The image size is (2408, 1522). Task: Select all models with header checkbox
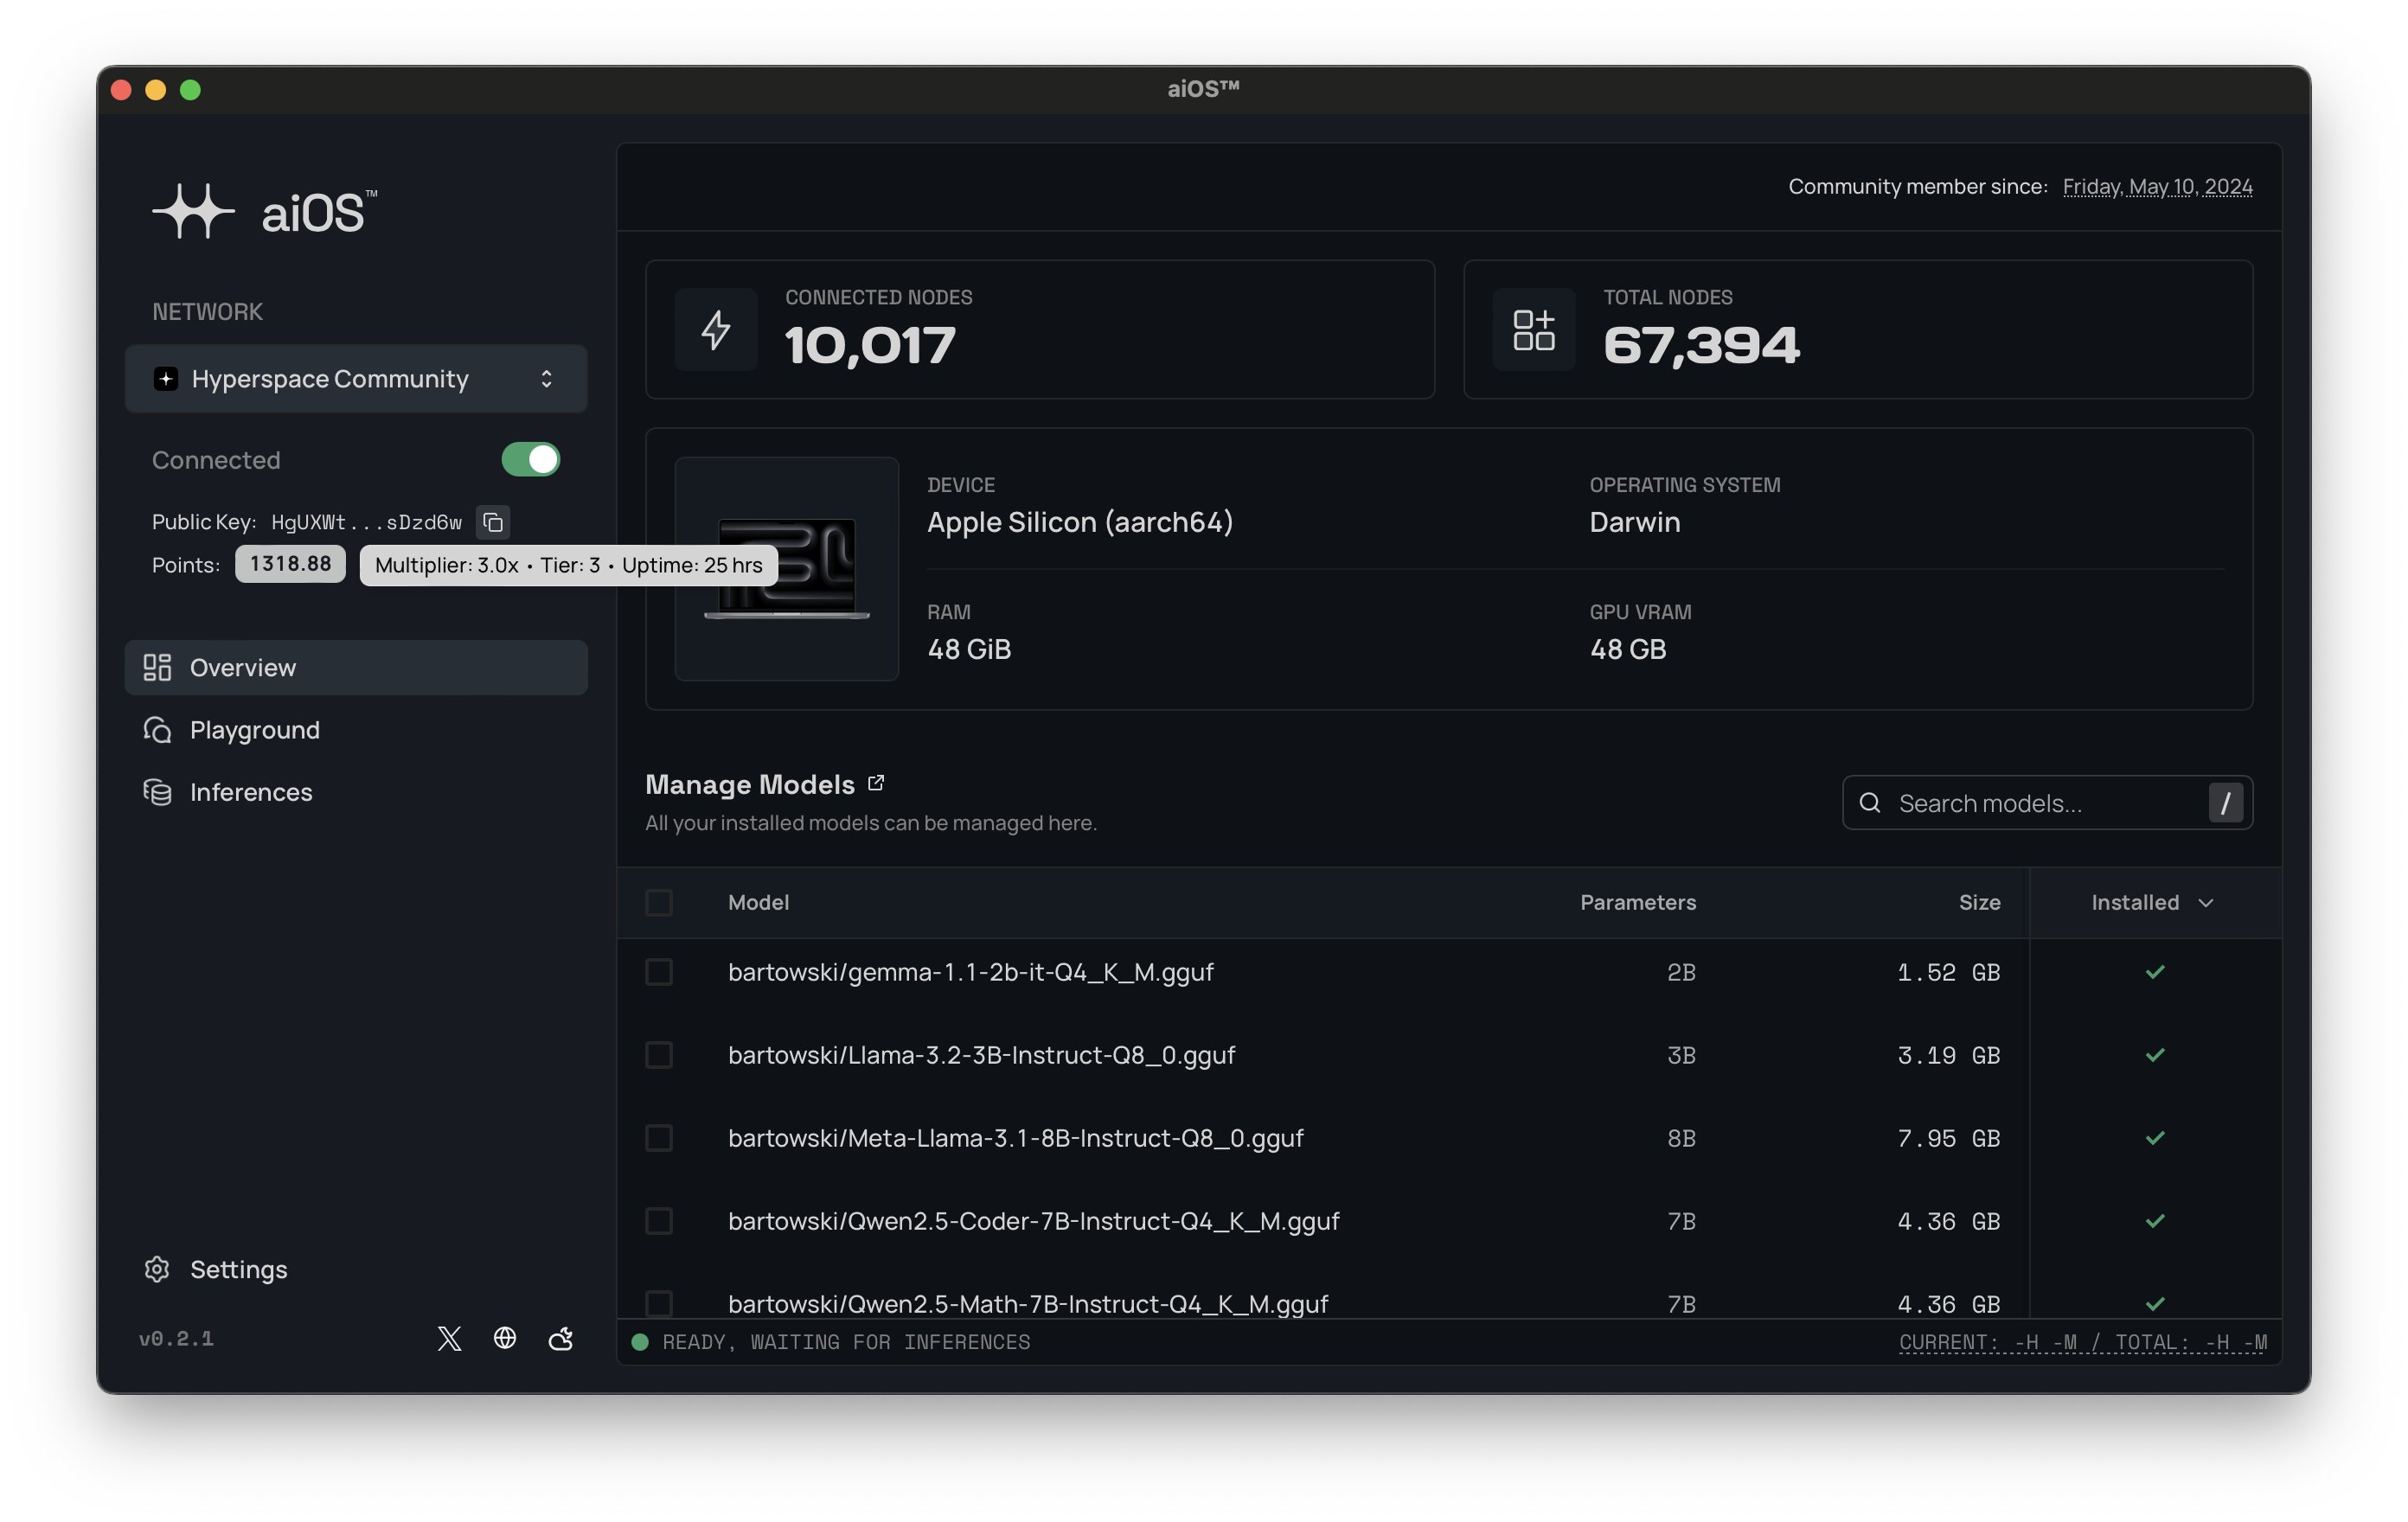coord(659,903)
